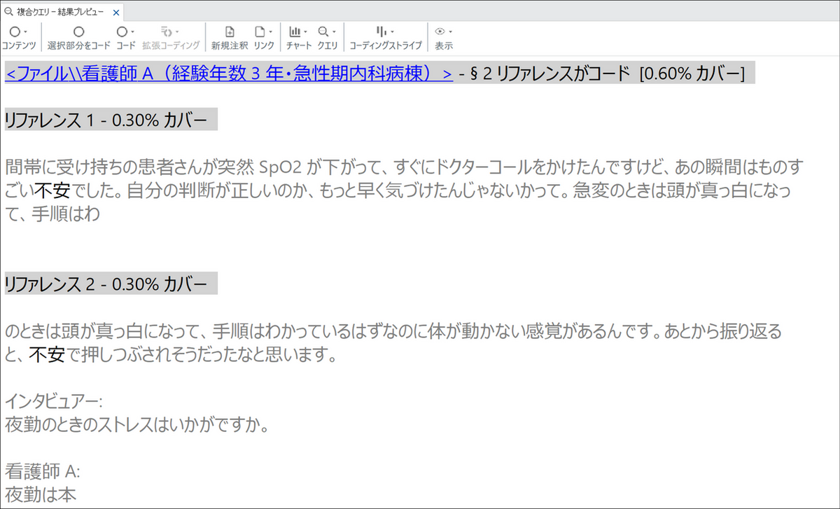The width and height of the screenshot is (840, 509).
Task: Open dropdown arrow next to リンク
Action: (x=270, y=32)
